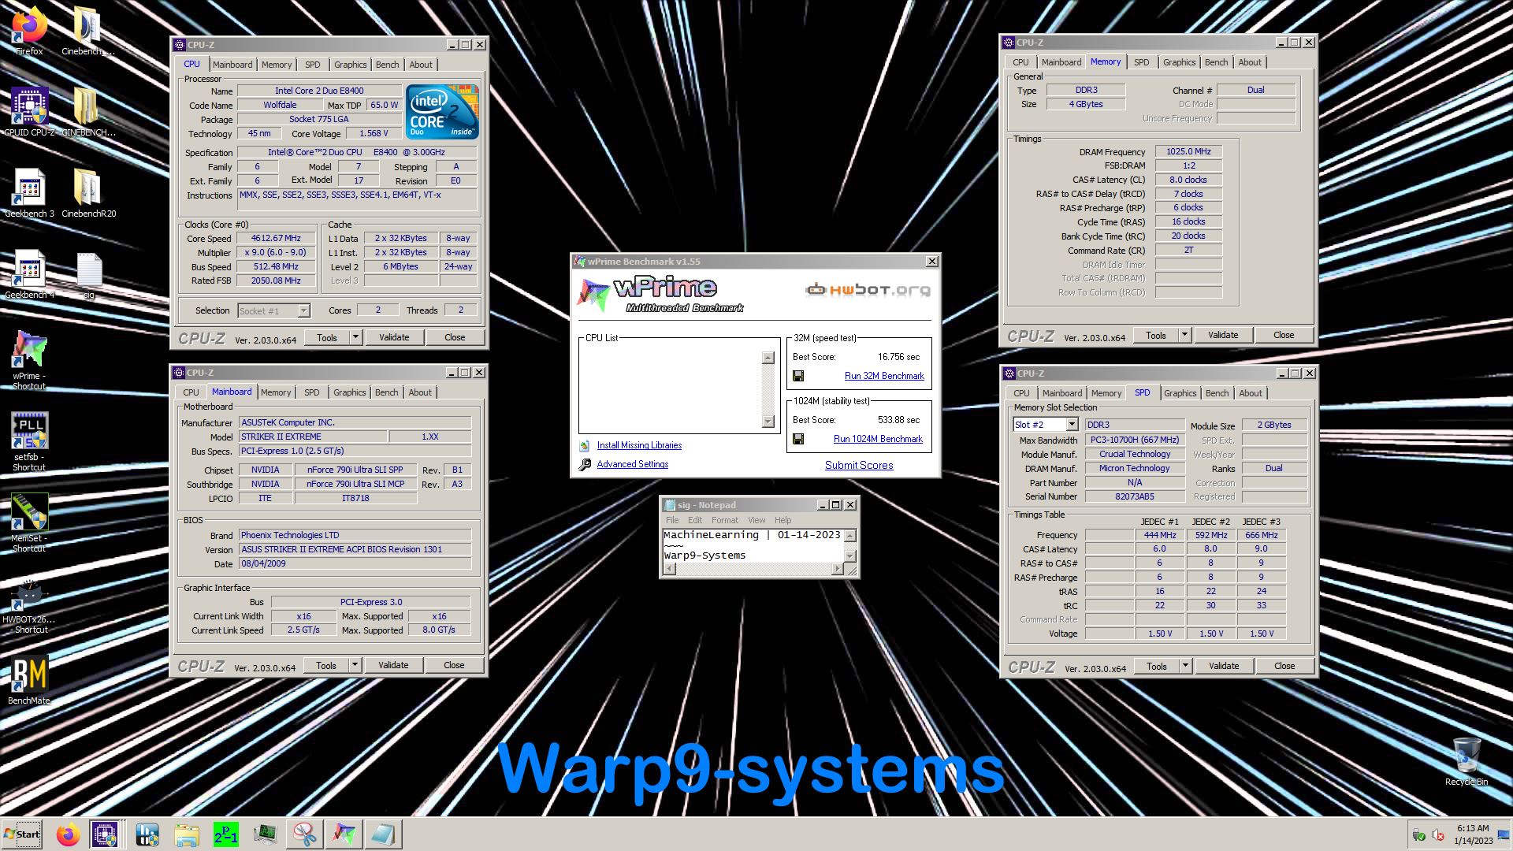Open Tools dropdown arrow in CPU-Z Memory window

click(x=1184, y=335)
